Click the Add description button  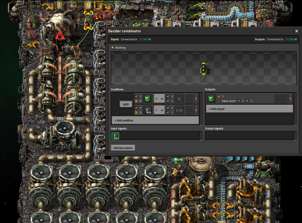click(x=123, y=148)
